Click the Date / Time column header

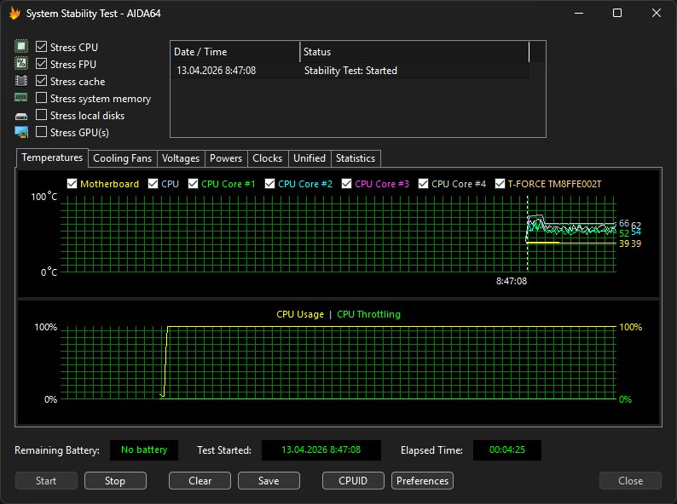click(x=235, y=52)
